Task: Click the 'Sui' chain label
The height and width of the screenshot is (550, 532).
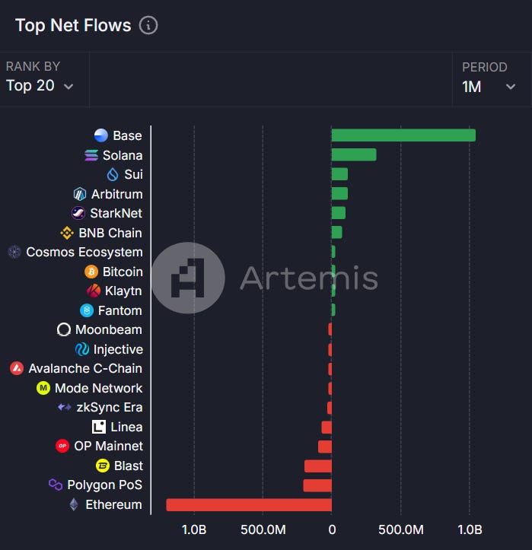Action: coord(133,174)
